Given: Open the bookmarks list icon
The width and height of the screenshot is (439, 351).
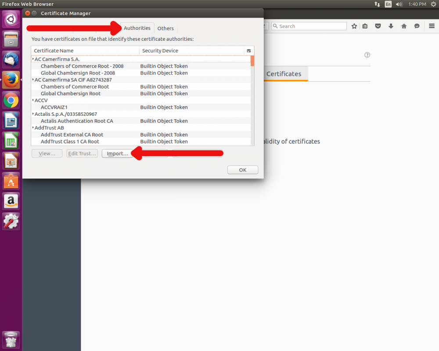Looking at the screenshot, I should click(365, 26).
